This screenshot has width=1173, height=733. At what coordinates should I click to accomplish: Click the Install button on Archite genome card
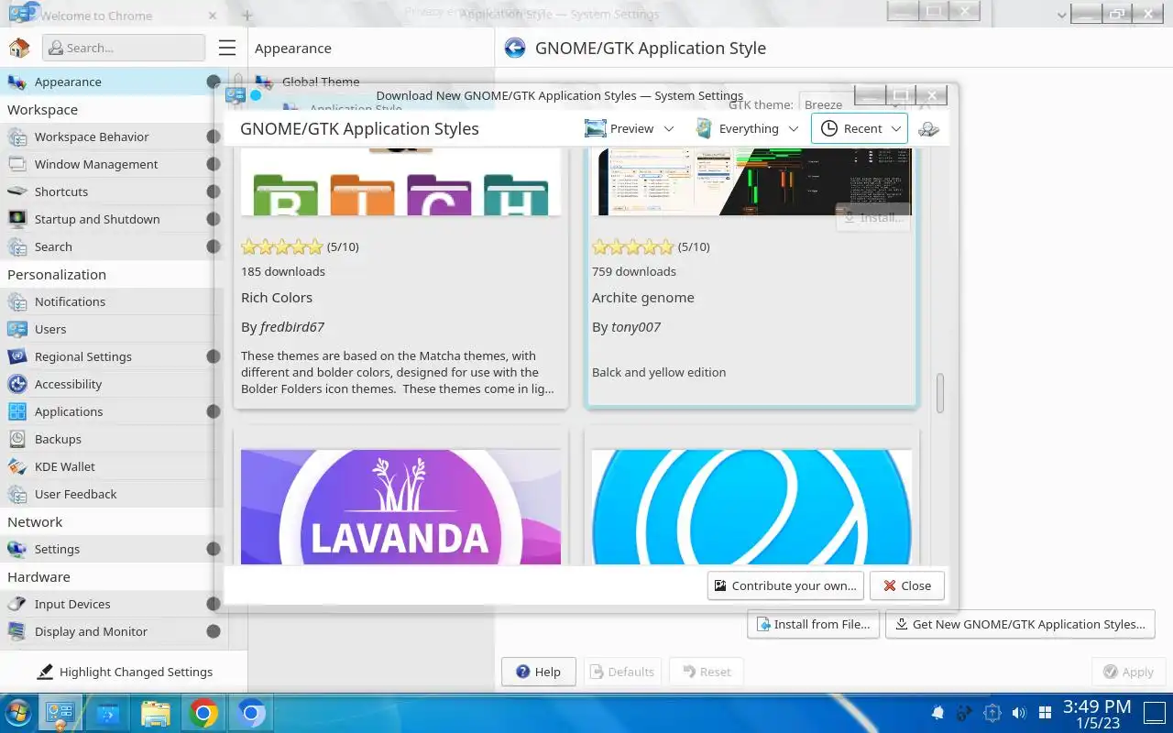(873, 217)
